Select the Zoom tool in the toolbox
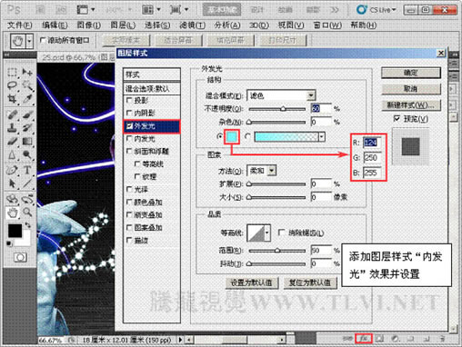This screenshot has width=462, height=347. [27, 213]
